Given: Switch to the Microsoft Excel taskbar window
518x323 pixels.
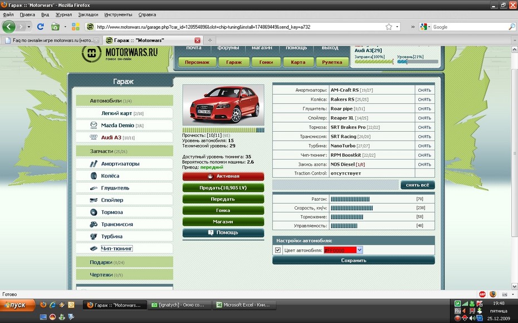Looking at the screenshot, I should coord(244,305).
